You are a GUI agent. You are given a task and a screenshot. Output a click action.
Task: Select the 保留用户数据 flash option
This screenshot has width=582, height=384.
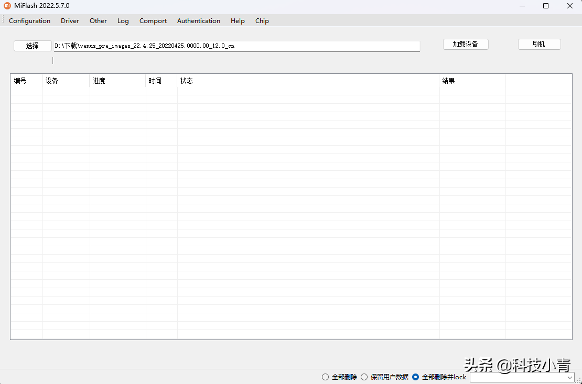point(364,377)
